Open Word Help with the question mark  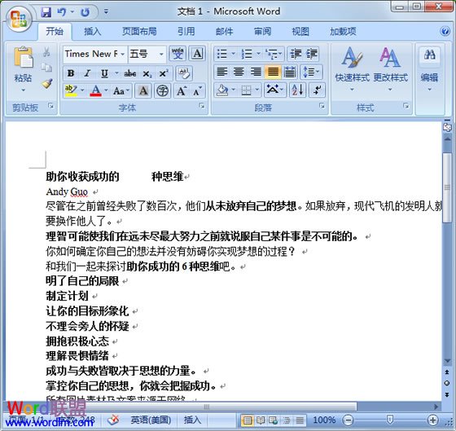pyautogui.click(x=445, y=31)
